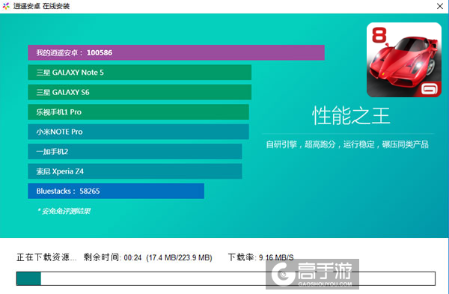
Task: Click the 高手游 watermark logo
Action: click(x=312, y=275)
